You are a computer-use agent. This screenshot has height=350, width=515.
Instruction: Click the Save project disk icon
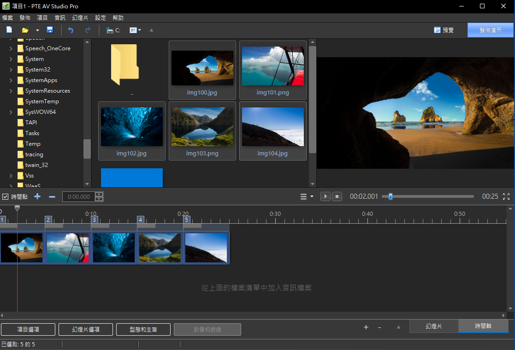tap(50, 30)
